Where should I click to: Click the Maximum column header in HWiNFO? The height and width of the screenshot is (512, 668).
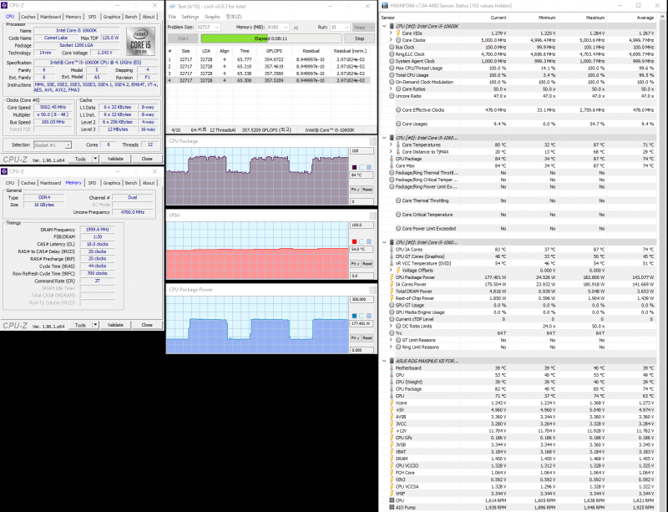coord(595,18)
